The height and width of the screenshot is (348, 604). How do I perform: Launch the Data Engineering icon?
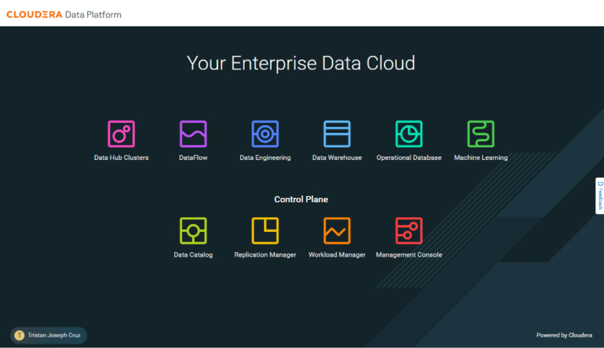[265, 134]
